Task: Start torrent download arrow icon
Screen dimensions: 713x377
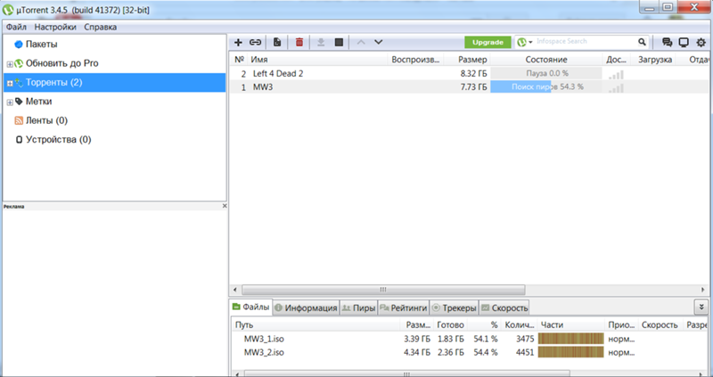Action: (x=321, y=42)
